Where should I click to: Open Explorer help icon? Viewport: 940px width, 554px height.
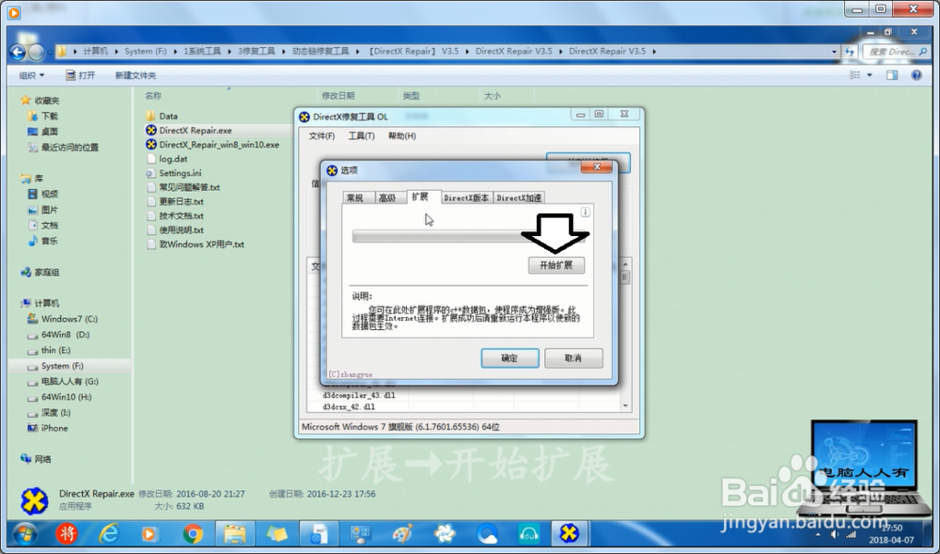(x=916, y=75)
